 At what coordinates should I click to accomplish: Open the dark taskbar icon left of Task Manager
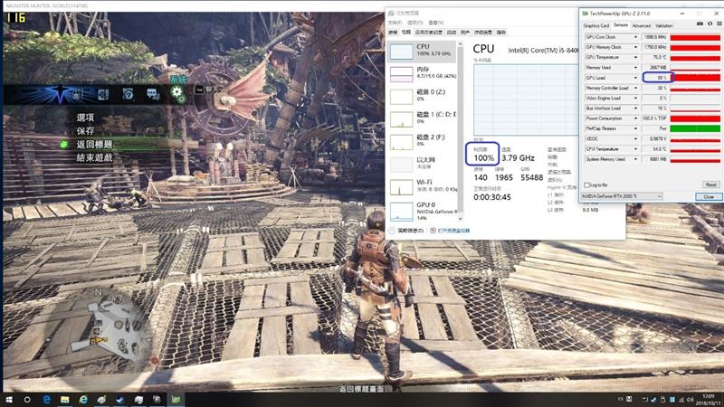(157, 400)
